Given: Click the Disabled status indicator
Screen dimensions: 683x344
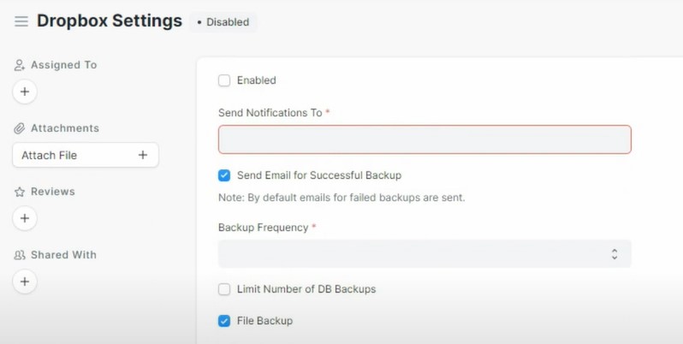Looking at the screenshot, I should click(223, 22).
